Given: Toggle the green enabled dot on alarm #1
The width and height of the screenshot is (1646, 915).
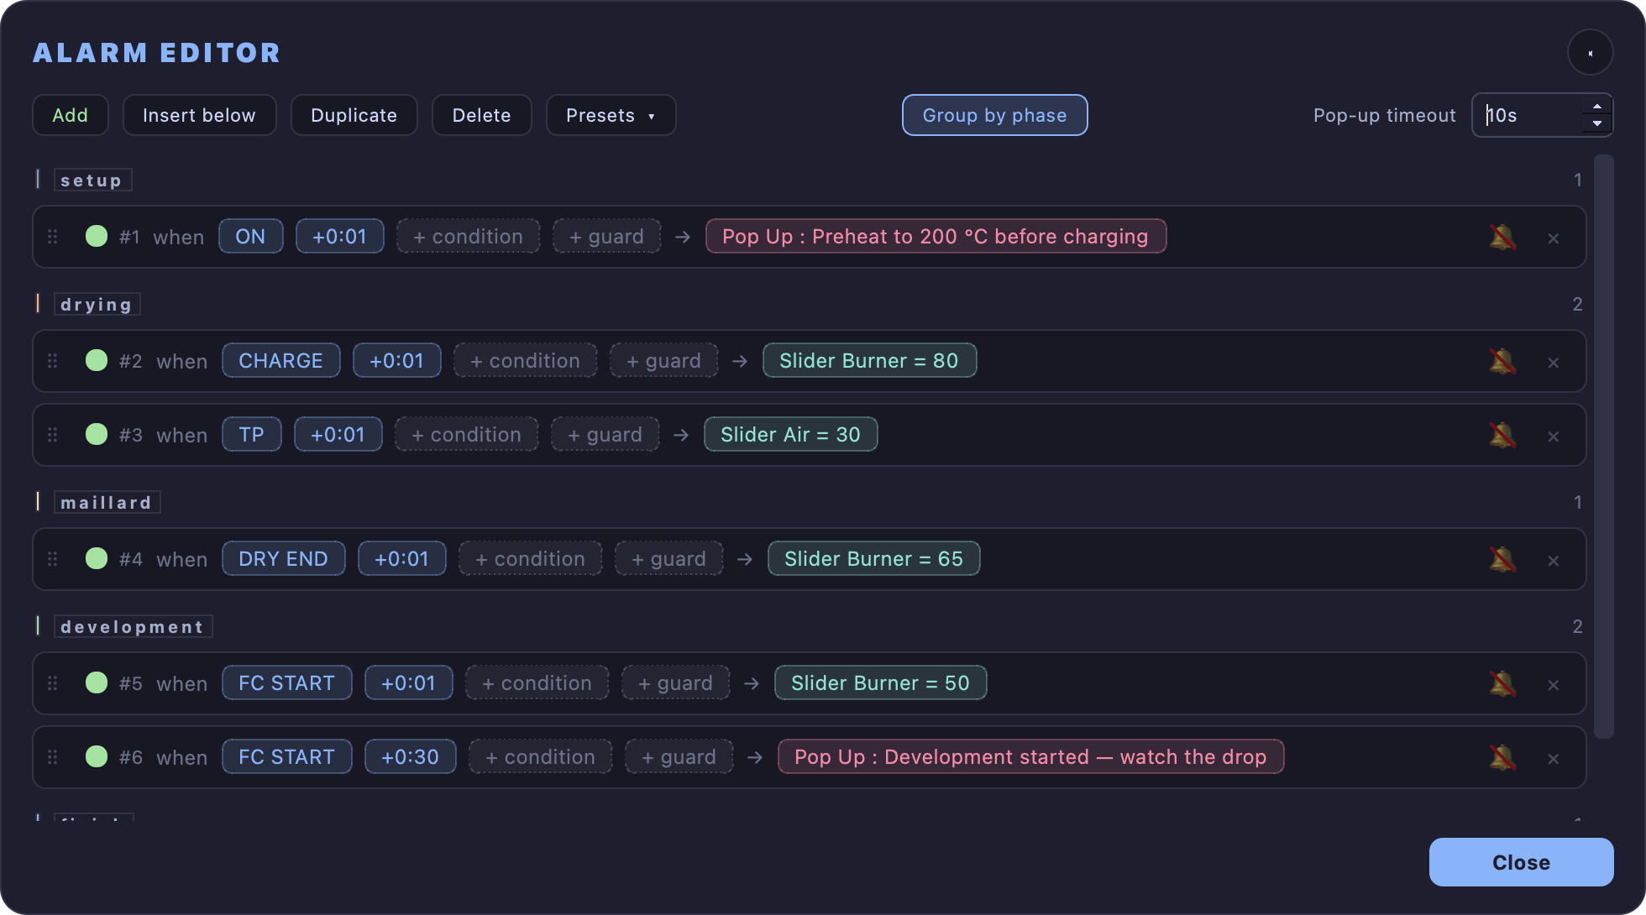Looking at the screenshot, I should coord(97,236).
